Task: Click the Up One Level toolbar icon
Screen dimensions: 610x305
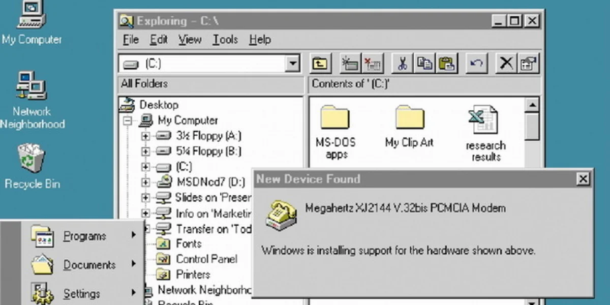Action: [320, 64]
